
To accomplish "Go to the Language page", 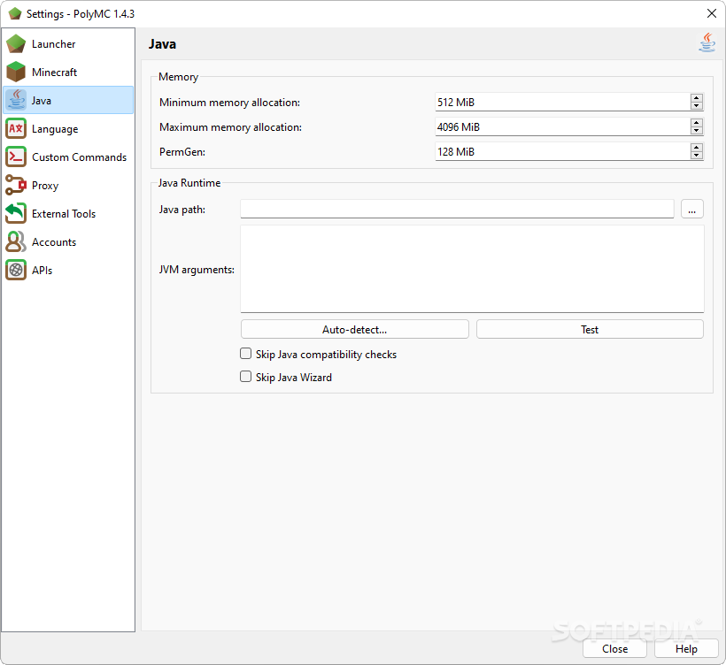I will pos(68,128).
